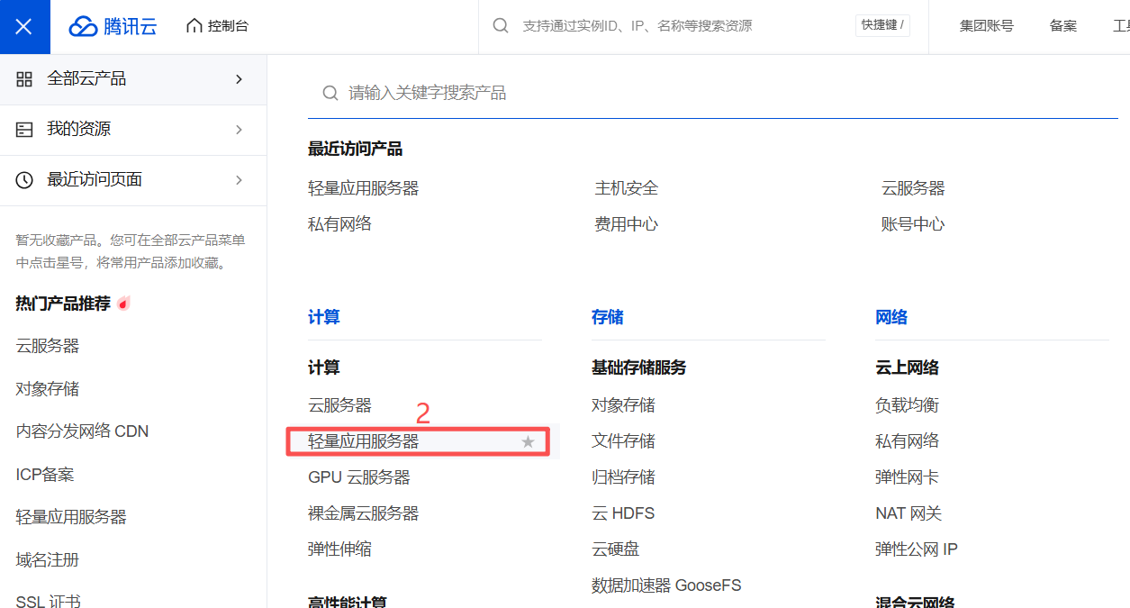The height and width of the screenshot is (608, 1130).
Task: Select the blue 网络 category heading
Action: point(891,317)
